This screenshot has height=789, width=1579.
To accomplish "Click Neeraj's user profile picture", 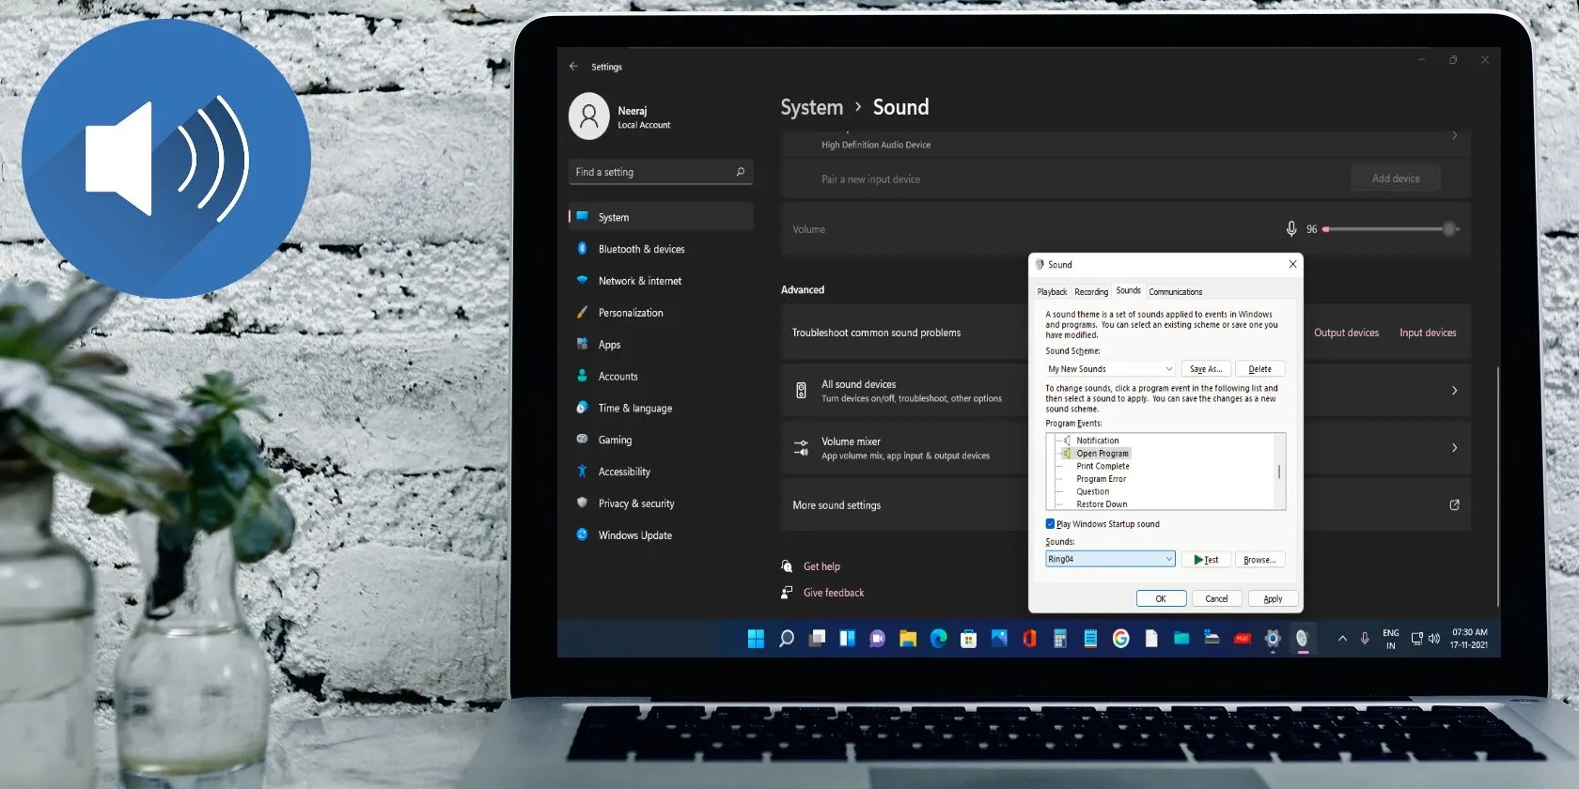I will click(589, 116).
